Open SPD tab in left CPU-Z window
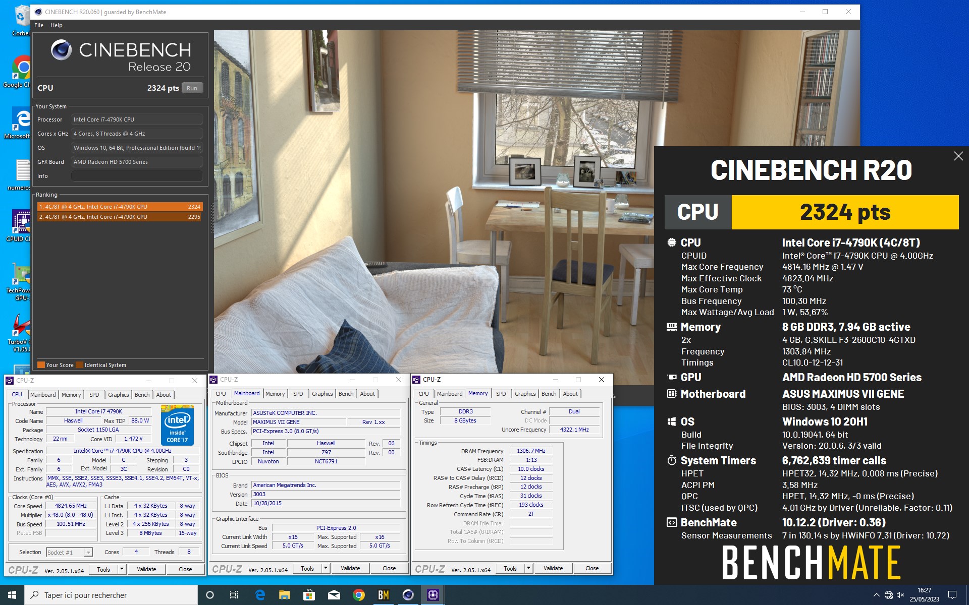Image resolution: width=969 pixels, height=605 pixels. tap(94, 395)
